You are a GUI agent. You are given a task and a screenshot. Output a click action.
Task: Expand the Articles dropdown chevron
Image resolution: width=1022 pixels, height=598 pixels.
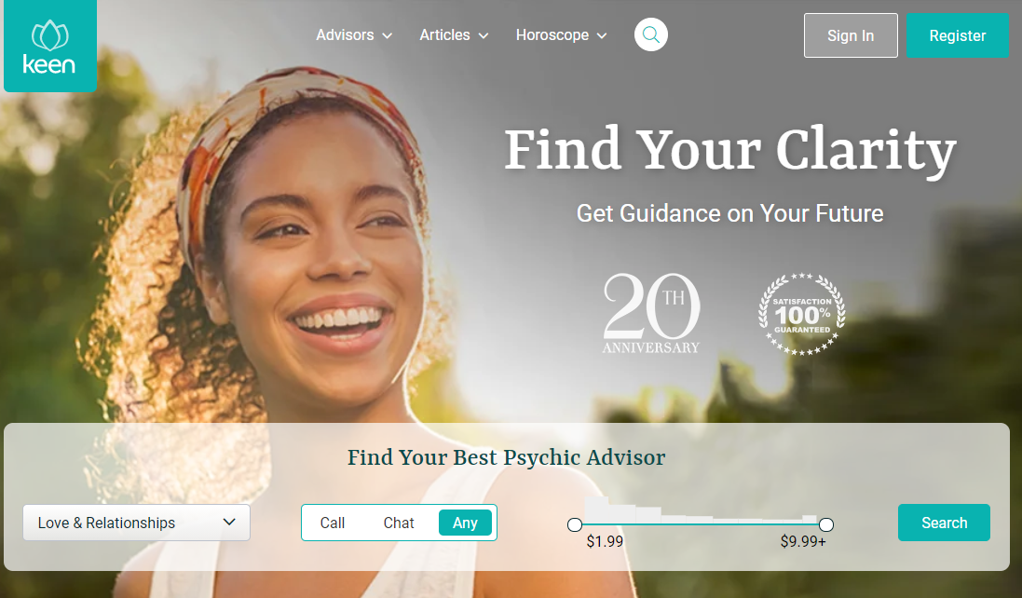(x=483, y=35)
